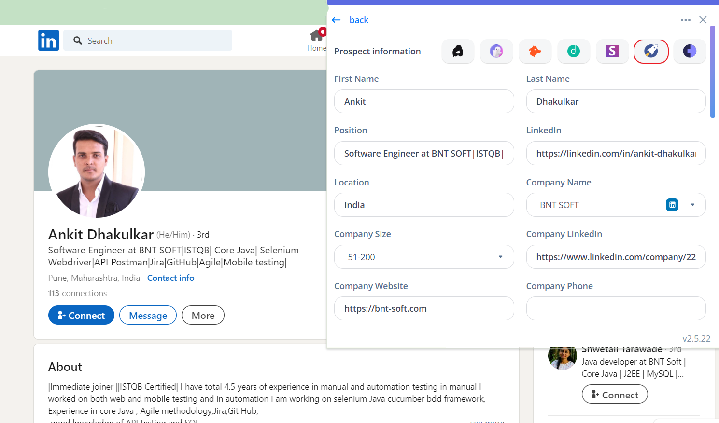Click the extension panel vertical scrollbar
The width and height of the screenshot is (719, 423).
[x=713, y=71]
